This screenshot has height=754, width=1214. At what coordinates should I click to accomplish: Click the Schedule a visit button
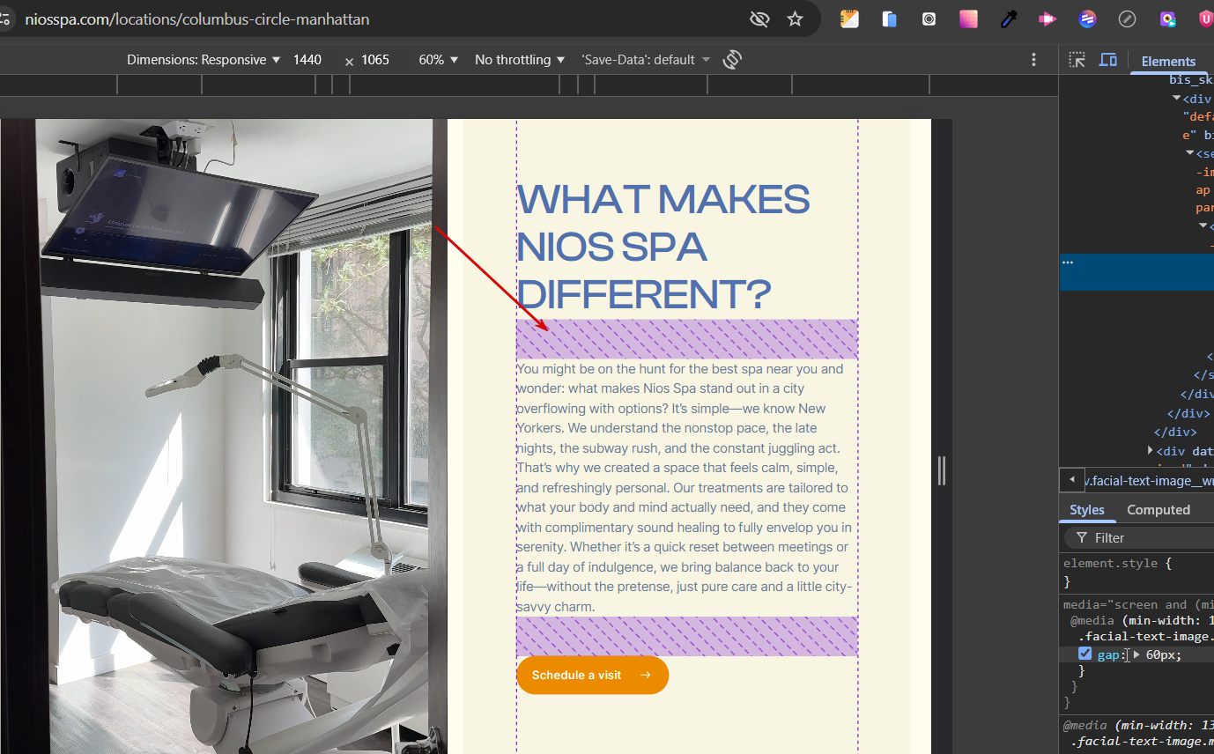pyautogui.click(x=592, y=676)
